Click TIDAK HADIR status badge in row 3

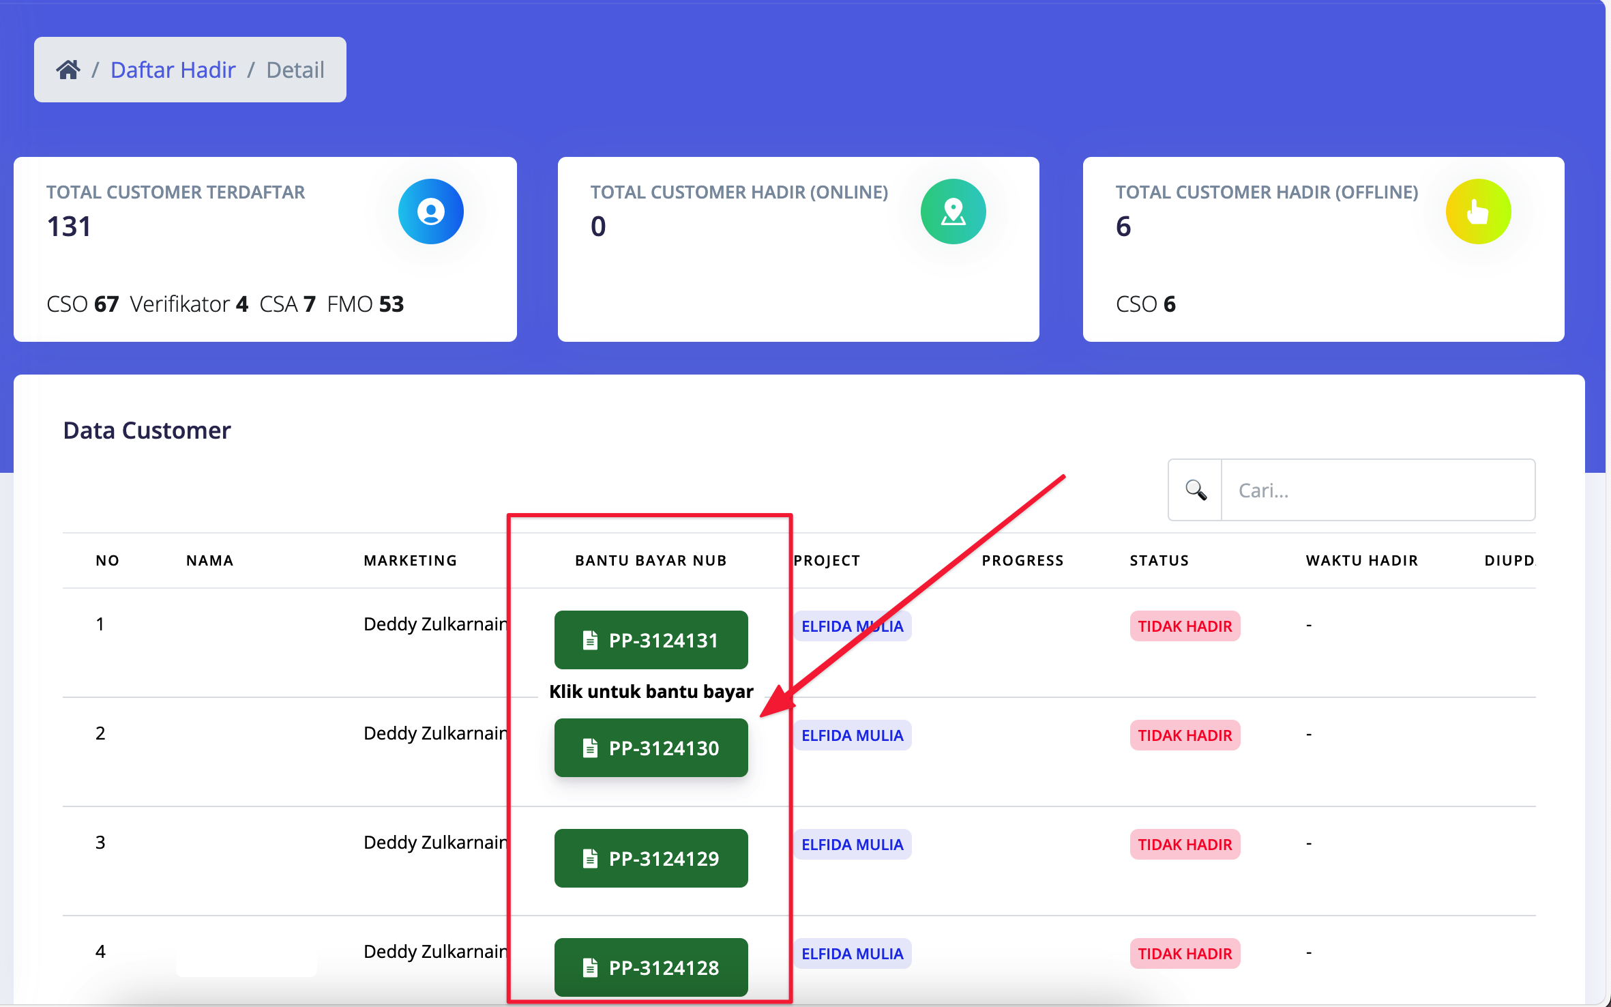[1184, 845]
